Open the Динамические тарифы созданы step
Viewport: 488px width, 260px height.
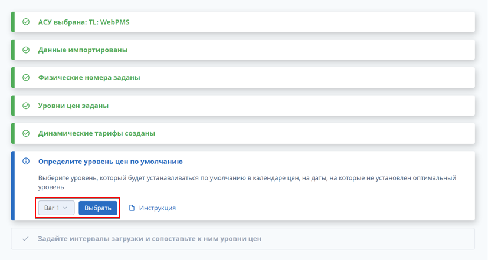coord(243,133)
